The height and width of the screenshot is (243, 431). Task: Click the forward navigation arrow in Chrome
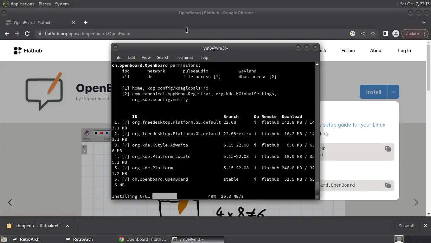point(17,34)
